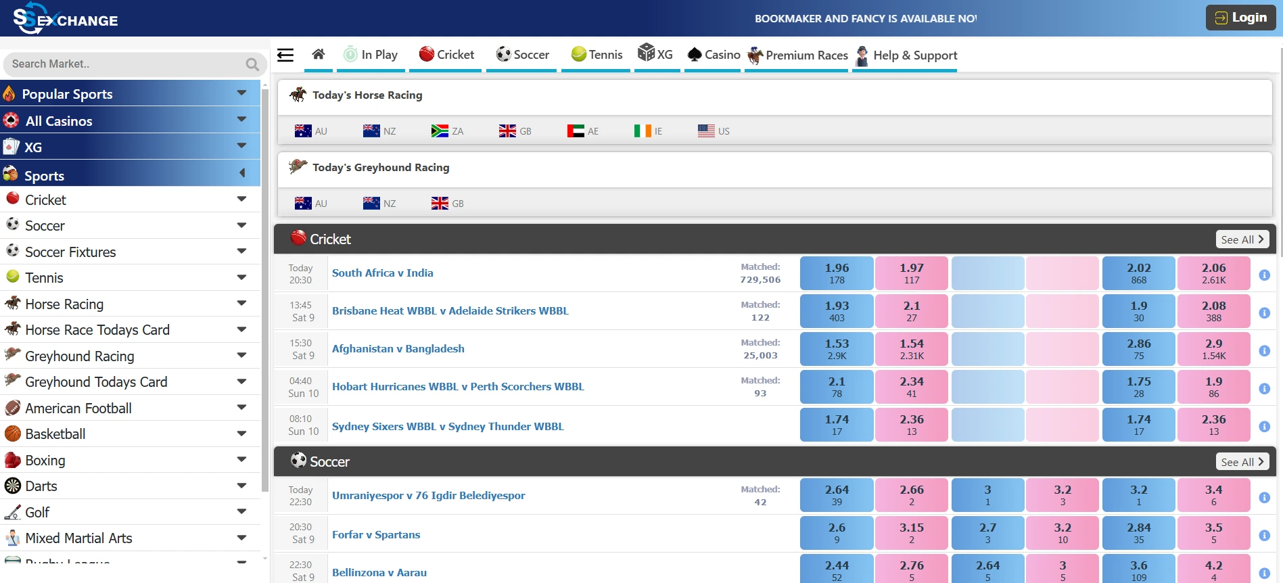Open the Casino top tab
Screen dimensions: 1283x583
coord(714,55)
